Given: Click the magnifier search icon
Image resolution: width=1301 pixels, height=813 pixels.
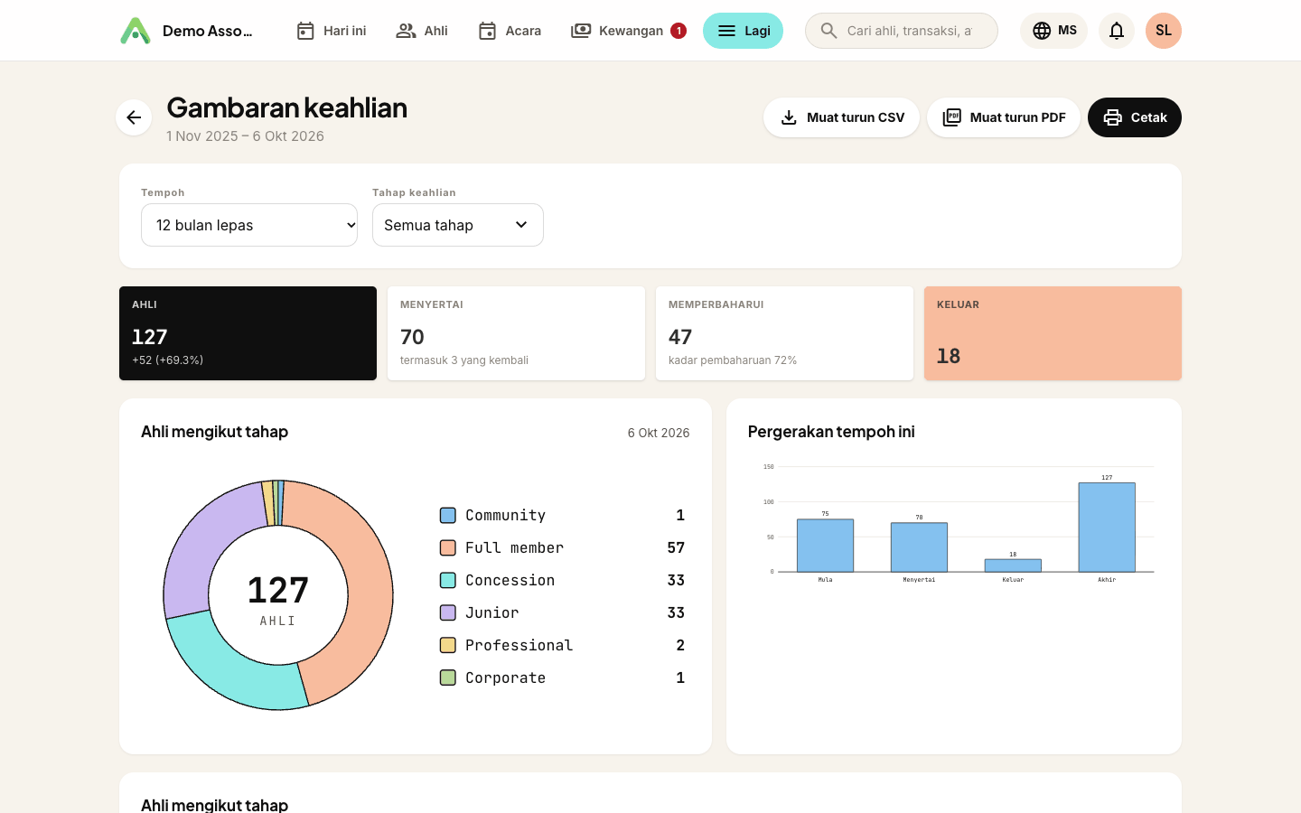Looking at the screenshot, I should click(828, 31).
